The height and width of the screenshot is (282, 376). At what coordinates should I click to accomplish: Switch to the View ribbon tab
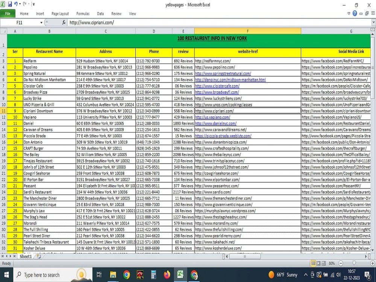pos(132,14)
